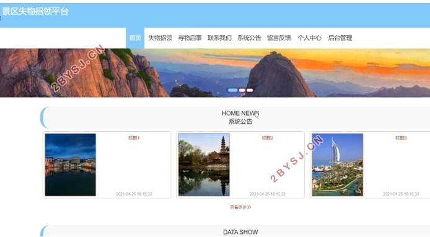Open 个人中心 menu item
Screen dimensions: 430x237
click(309, 38)
